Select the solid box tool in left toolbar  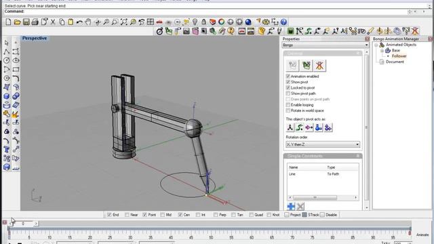[x=7, y=96]
